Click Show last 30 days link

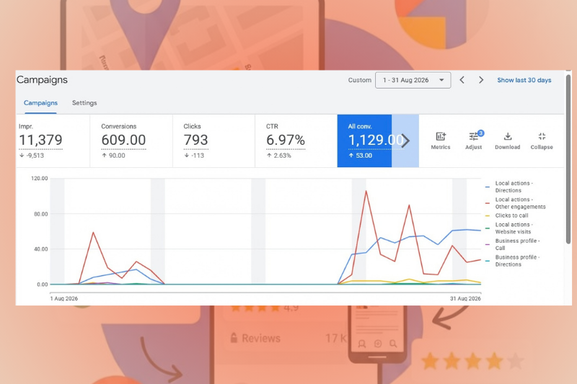tap(524, 80)
